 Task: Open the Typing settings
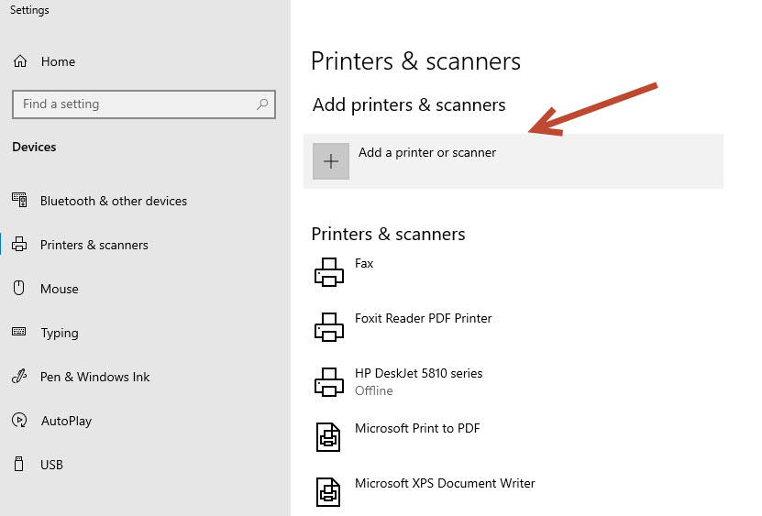pyautogui.click(x=60, y=334)
